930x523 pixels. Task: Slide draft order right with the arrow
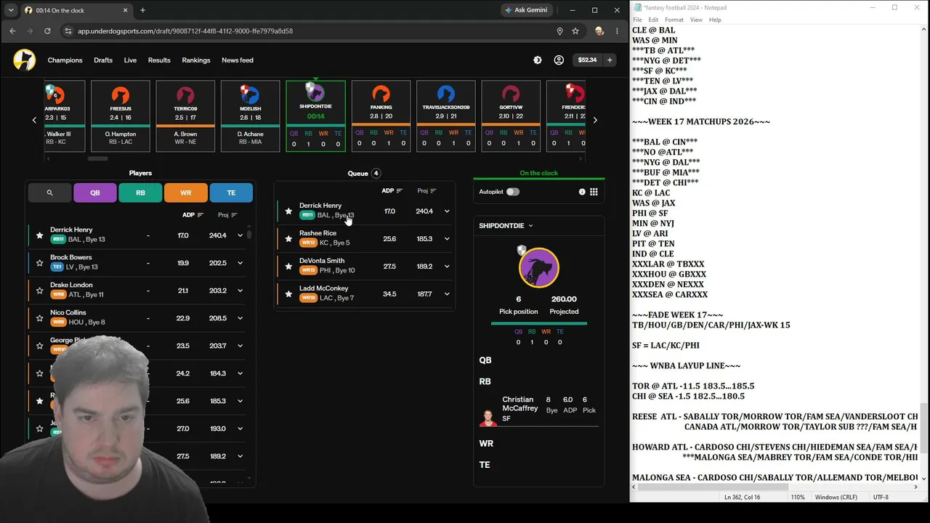coord(595,120)
